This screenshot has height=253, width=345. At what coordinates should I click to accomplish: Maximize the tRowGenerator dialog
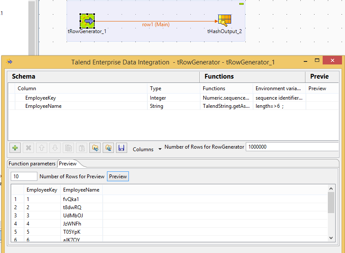[x=317, y=60]
